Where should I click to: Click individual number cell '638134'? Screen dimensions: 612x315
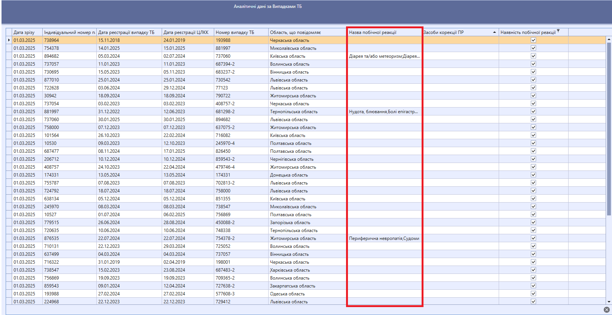click(x=70, y=198)
